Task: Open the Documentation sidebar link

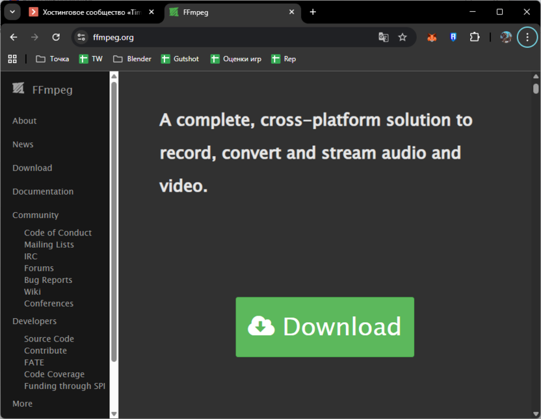Action: click(43, 191)
